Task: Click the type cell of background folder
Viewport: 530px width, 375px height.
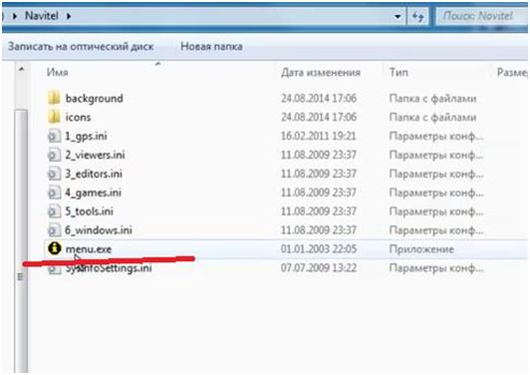Action: [x=433, y=99]
